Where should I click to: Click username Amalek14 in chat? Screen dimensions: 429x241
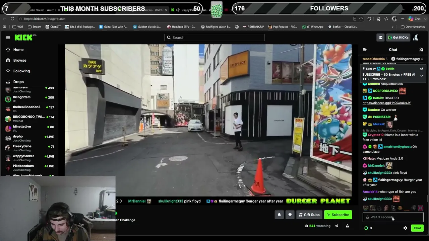[370, 192]
